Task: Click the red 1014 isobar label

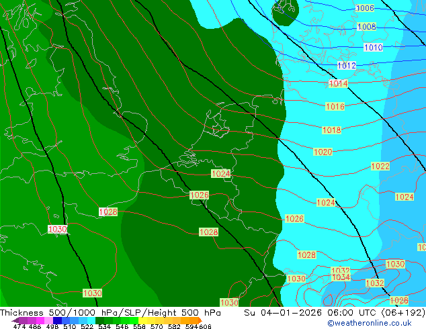Action: click(338, 84)
